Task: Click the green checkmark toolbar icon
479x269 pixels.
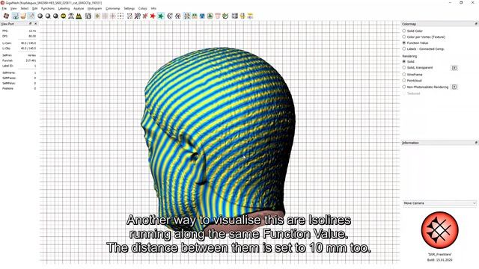Action: [x=225, y=16]
